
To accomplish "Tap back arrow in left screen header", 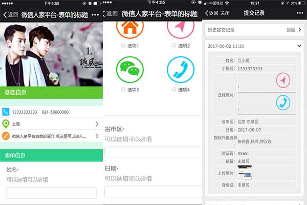I will tap(5, 15).
